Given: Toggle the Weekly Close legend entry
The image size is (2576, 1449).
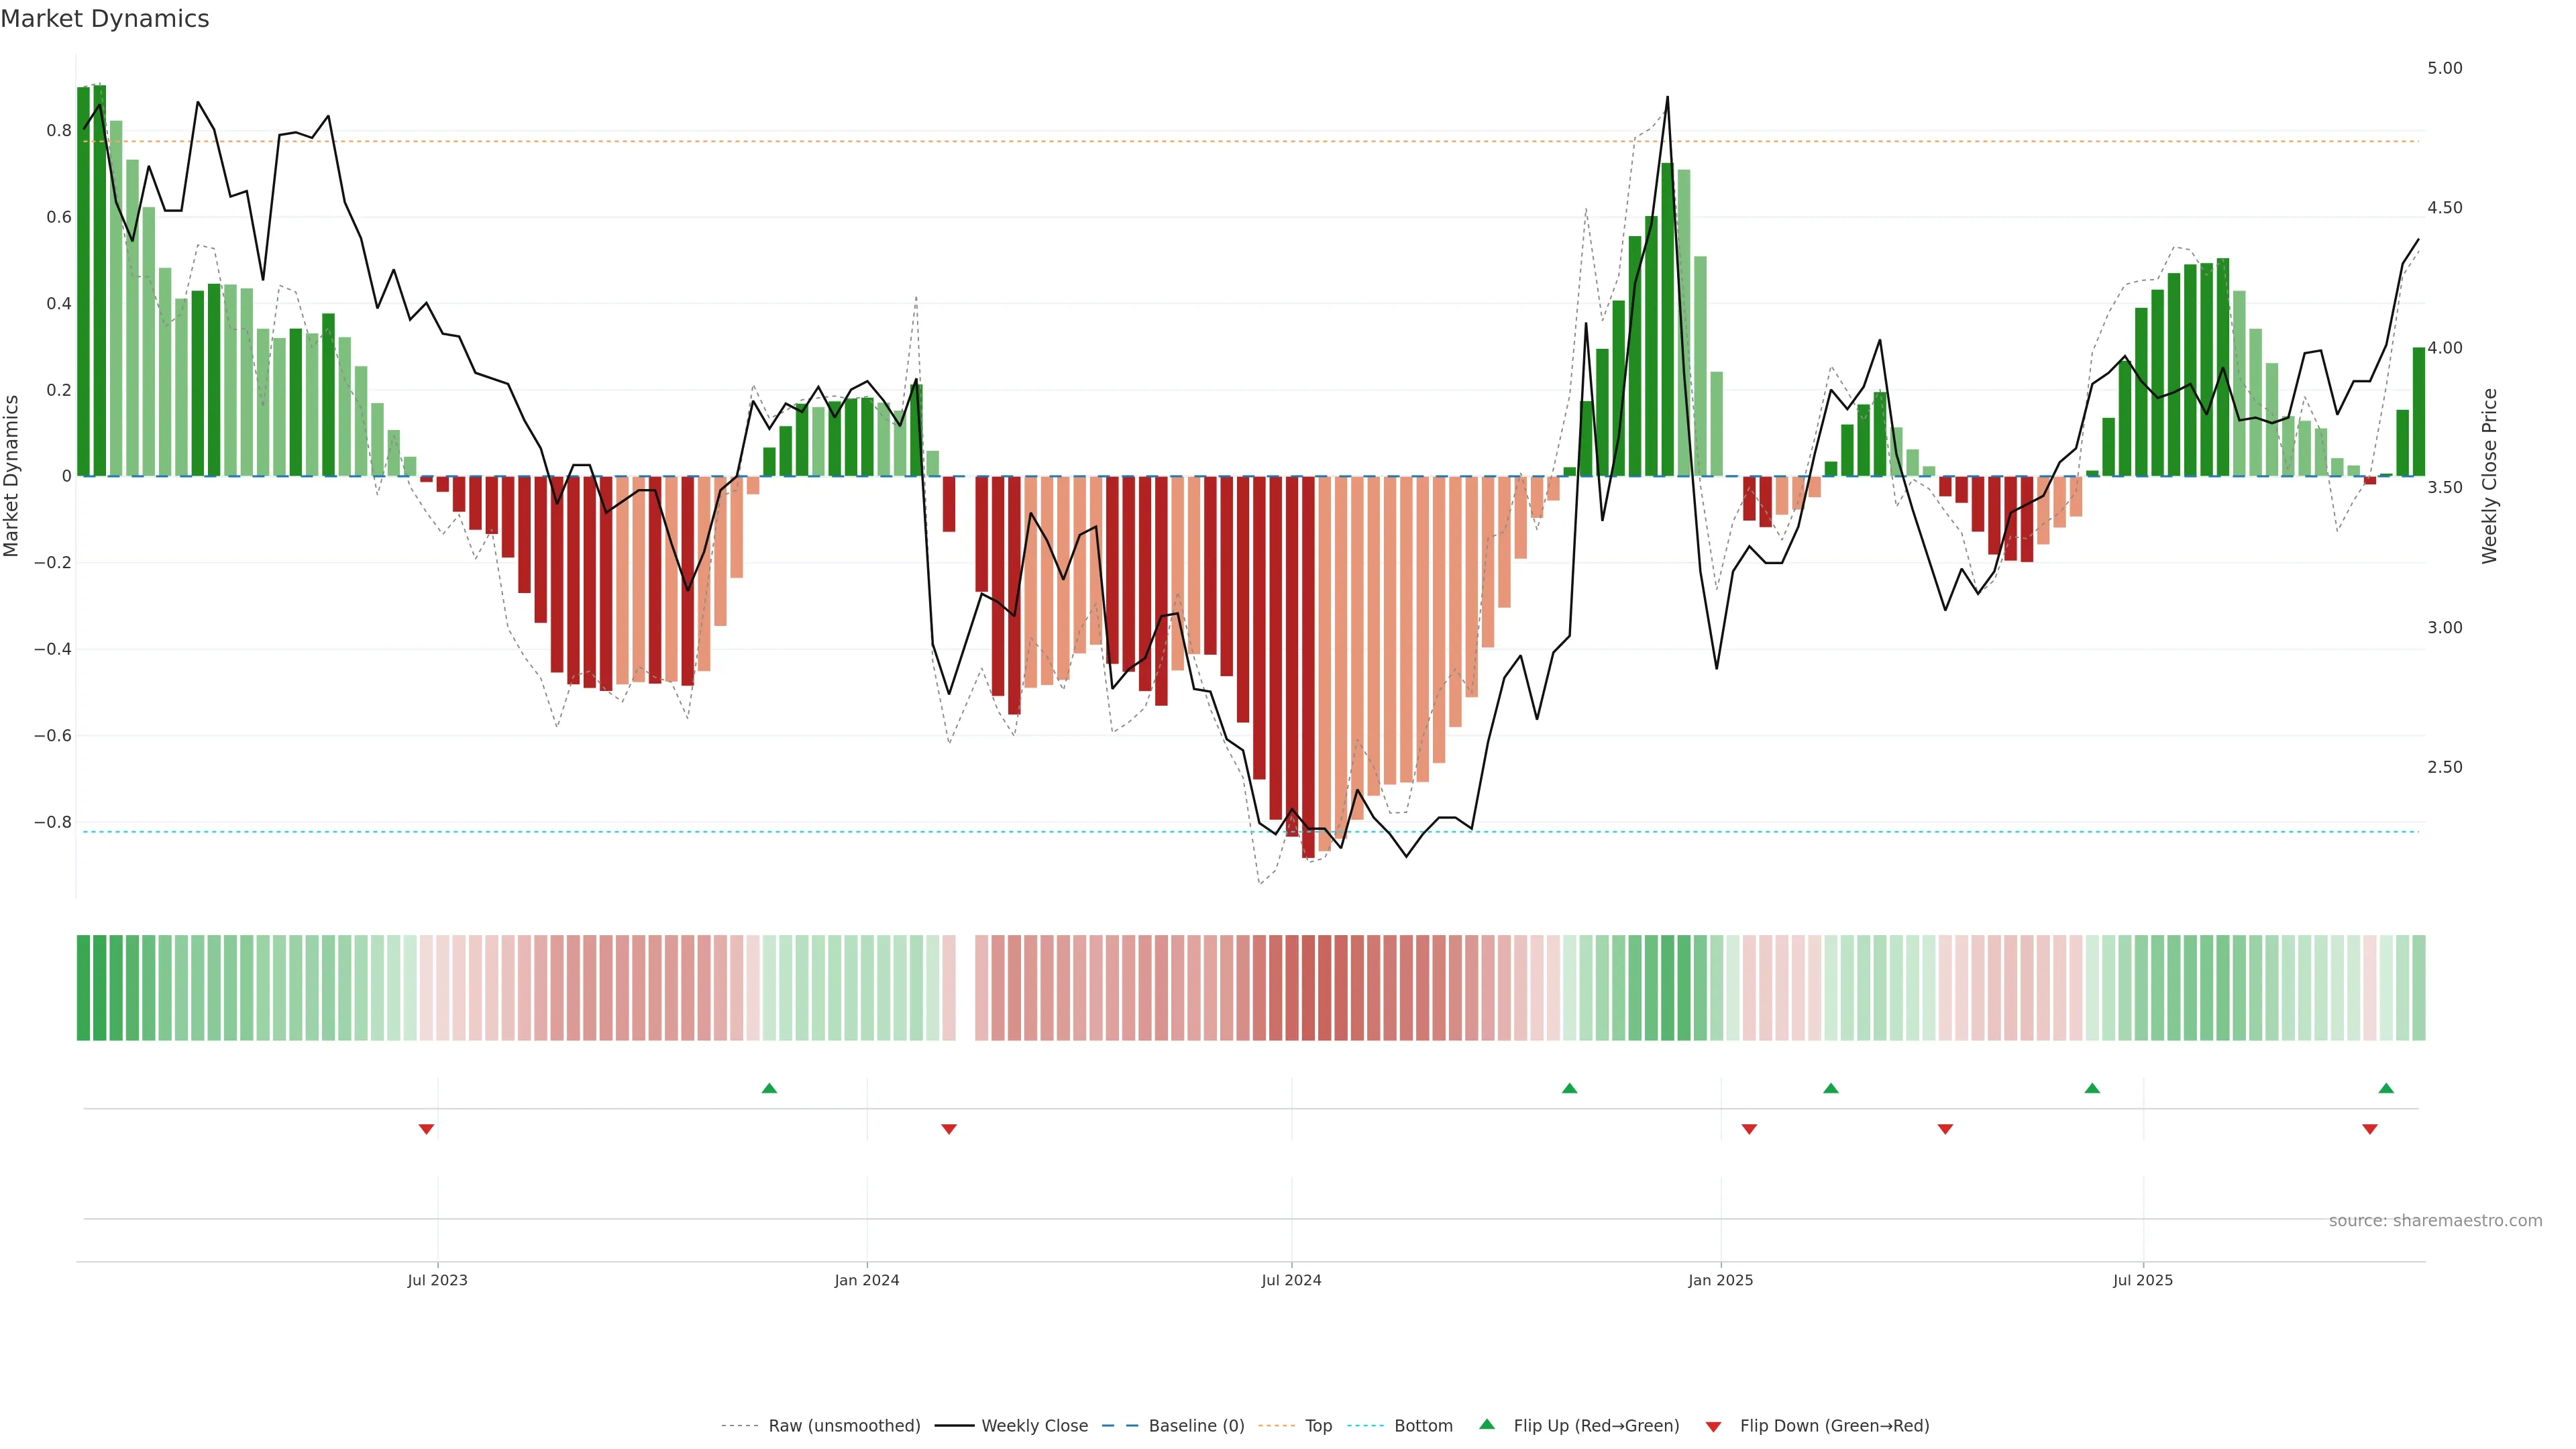Looking at the screenshot, I should click(1034, 1425).
